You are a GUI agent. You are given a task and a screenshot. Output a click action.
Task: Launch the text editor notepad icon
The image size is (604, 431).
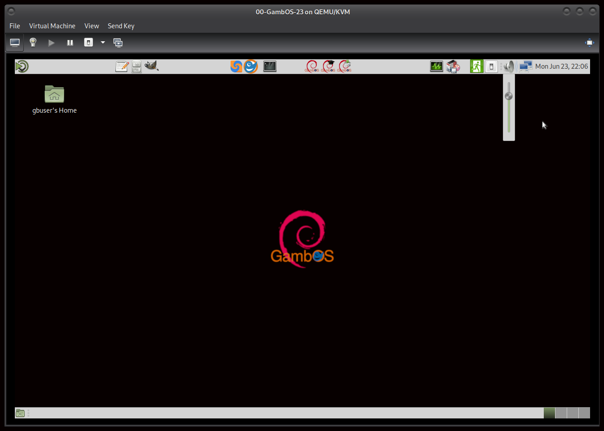click(x=122, y=66)
